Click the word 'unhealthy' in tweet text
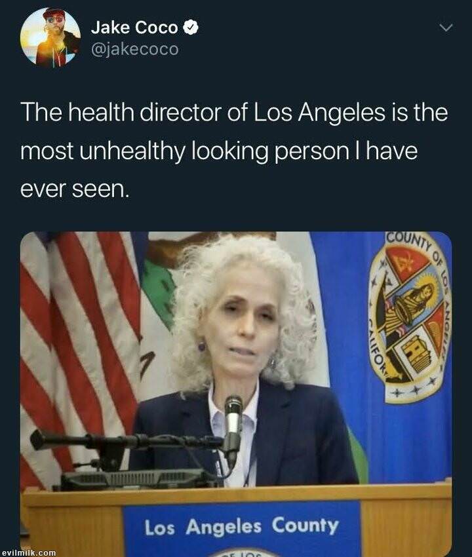472x557 pixels. (x=132, y=151)
